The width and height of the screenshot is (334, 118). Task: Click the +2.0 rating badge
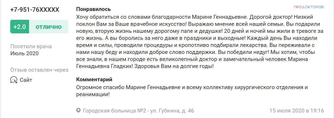[x=20, y=27]
